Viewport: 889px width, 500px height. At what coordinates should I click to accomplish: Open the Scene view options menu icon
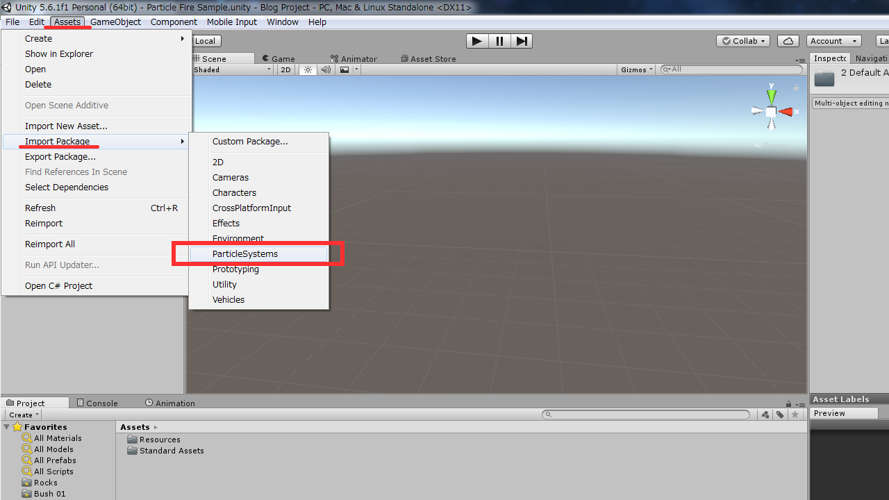[x=799, y=59]
